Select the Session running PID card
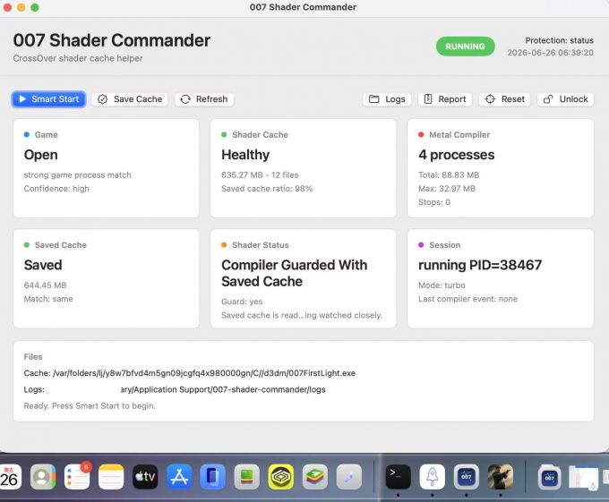 pos(501,278)
